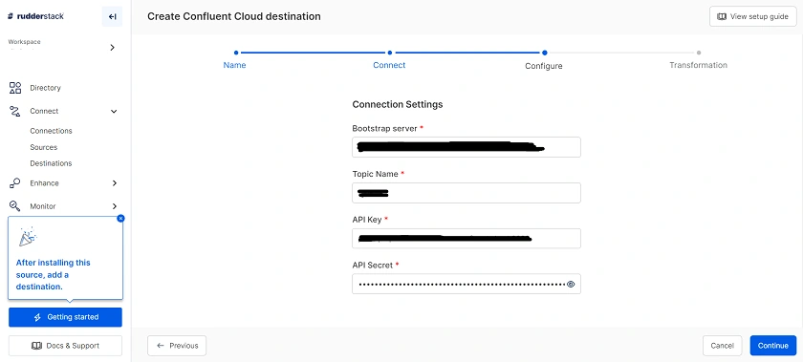
Task: Click the Connection Settings heading
Action: point(398,104)
